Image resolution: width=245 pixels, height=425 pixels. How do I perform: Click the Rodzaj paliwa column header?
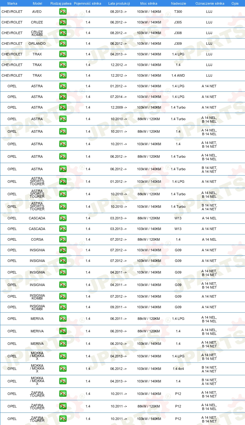pos(61,3)
